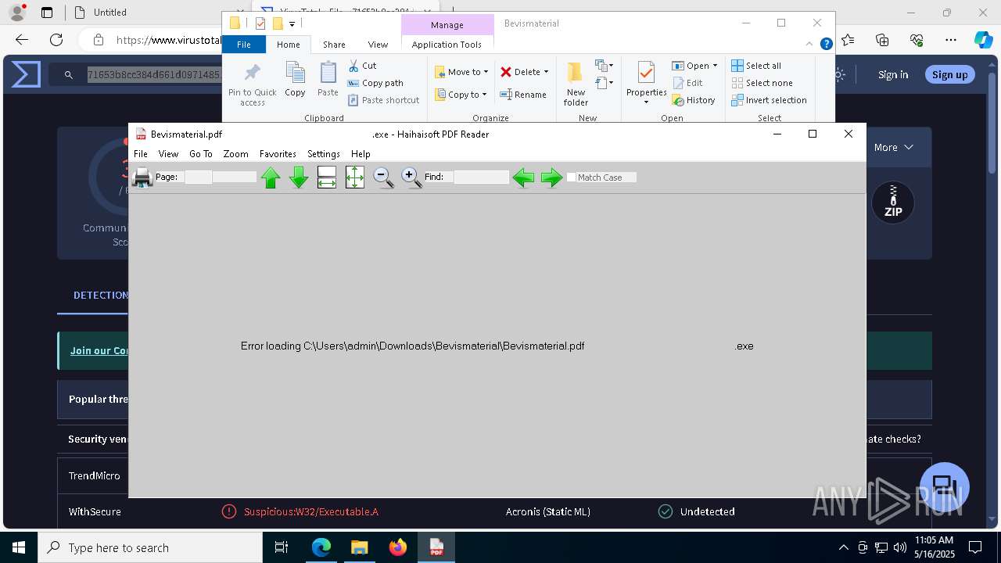Click Sign in on VirusTotal
1001x563 pixels.
coord(893,74)
